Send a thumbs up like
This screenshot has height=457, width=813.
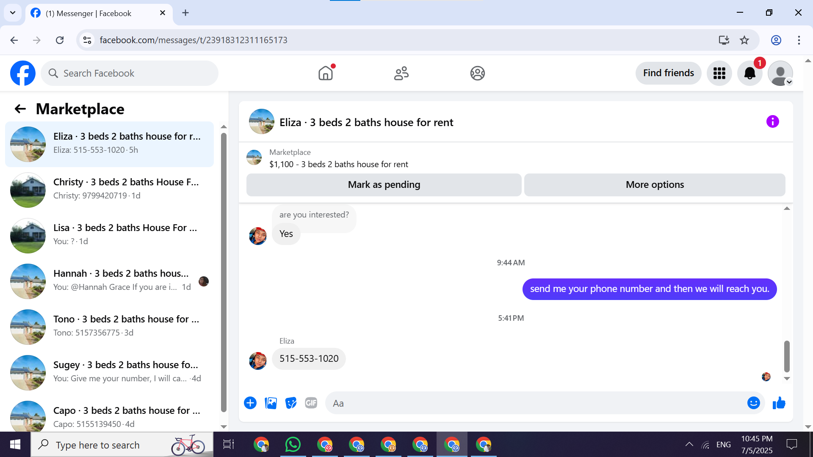point(779,403)
